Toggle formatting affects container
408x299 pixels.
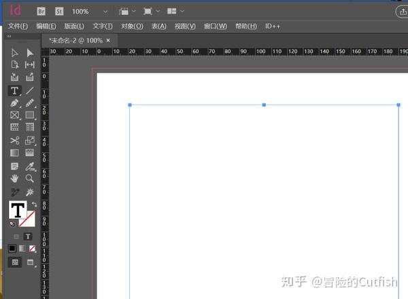click(16, 236)
